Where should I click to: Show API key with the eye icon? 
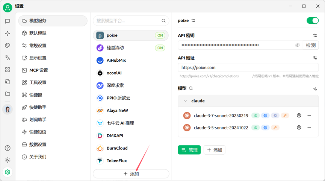click(x=298, y=45)
